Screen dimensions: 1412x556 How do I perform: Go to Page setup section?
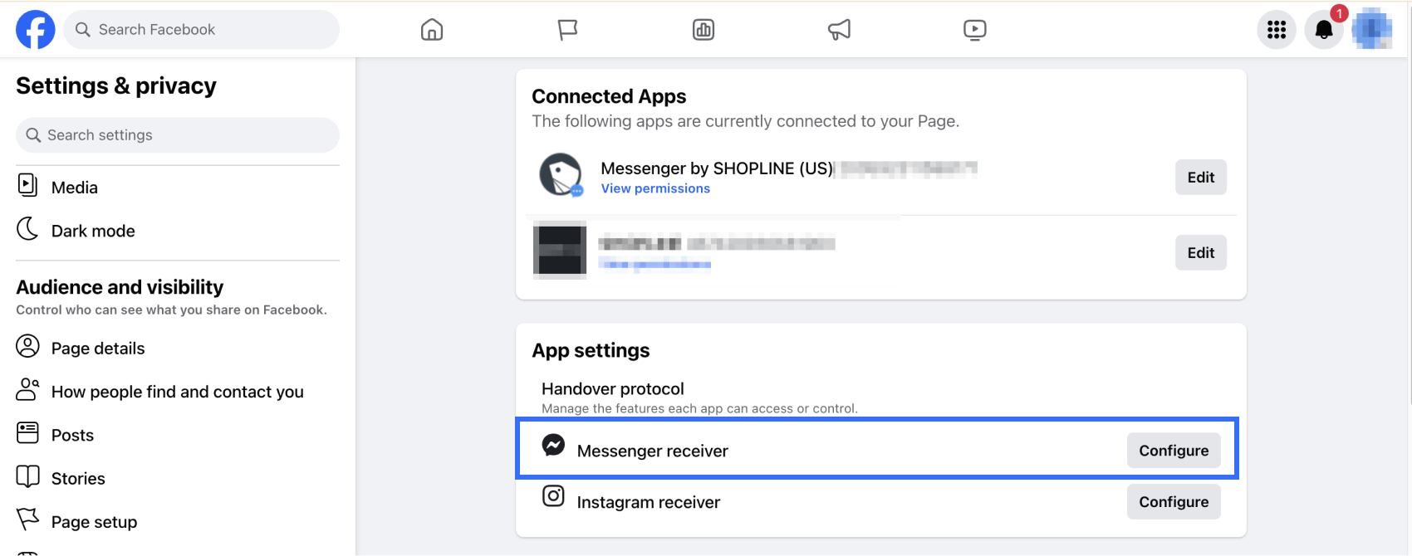pos(94,522)
